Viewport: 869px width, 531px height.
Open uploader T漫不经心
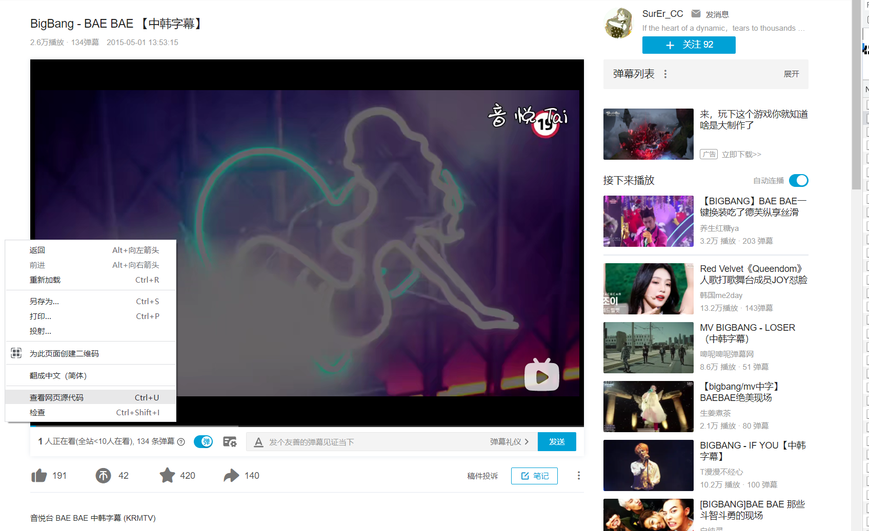(721, 472)
